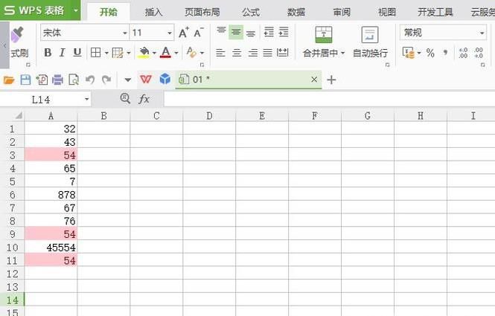Open the 视图 ribbon tab

click(387, 13)
